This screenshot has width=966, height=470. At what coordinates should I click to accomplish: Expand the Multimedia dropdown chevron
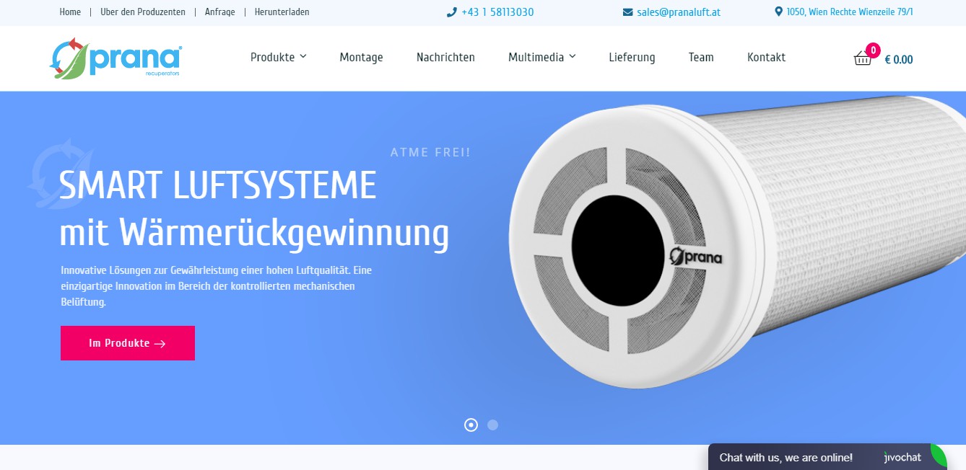point(573,57)
